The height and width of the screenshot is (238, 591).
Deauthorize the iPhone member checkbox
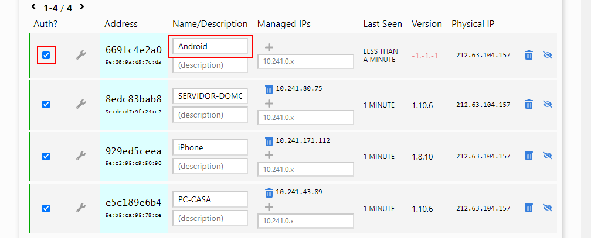click(x=46, y=156)
